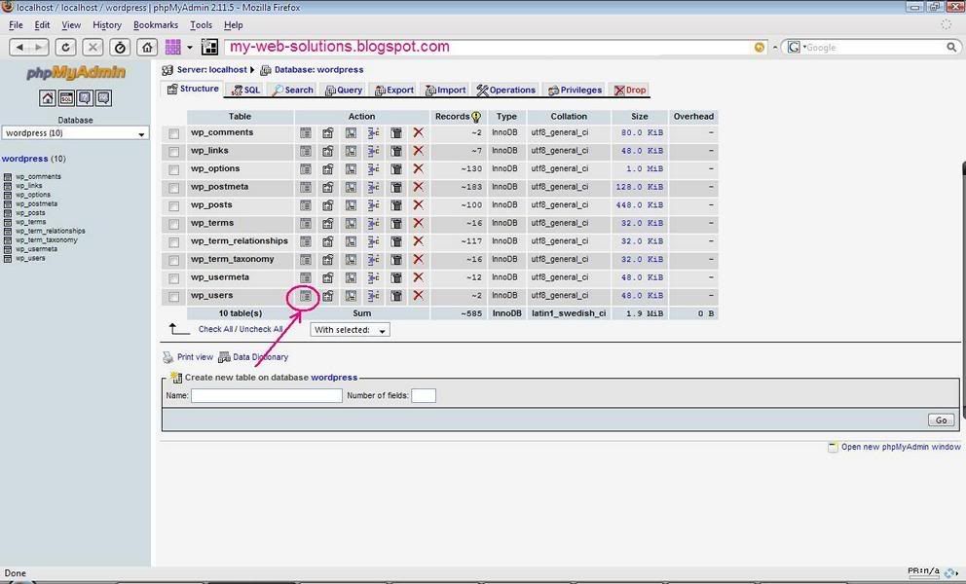Check the wp_options row checkbox
Image resolution: width=966 pixels, height=584 pixels.
click(x=173, y=170)
